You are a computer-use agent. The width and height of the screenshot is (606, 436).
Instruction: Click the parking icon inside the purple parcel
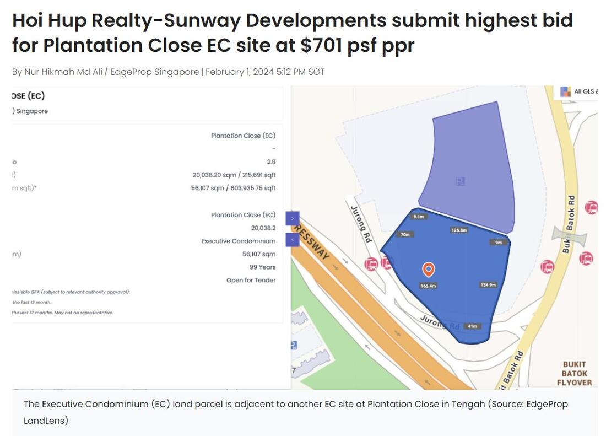tap(460, 181)
